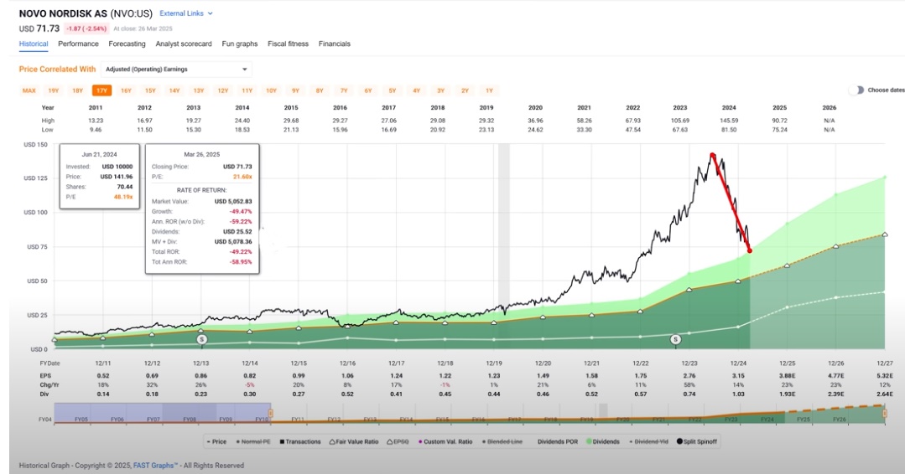Viewport: 905px width, 474px height.
Task: Click the NOVO NORDISK AS (NVO:US) title
Action: click(86, 13)
